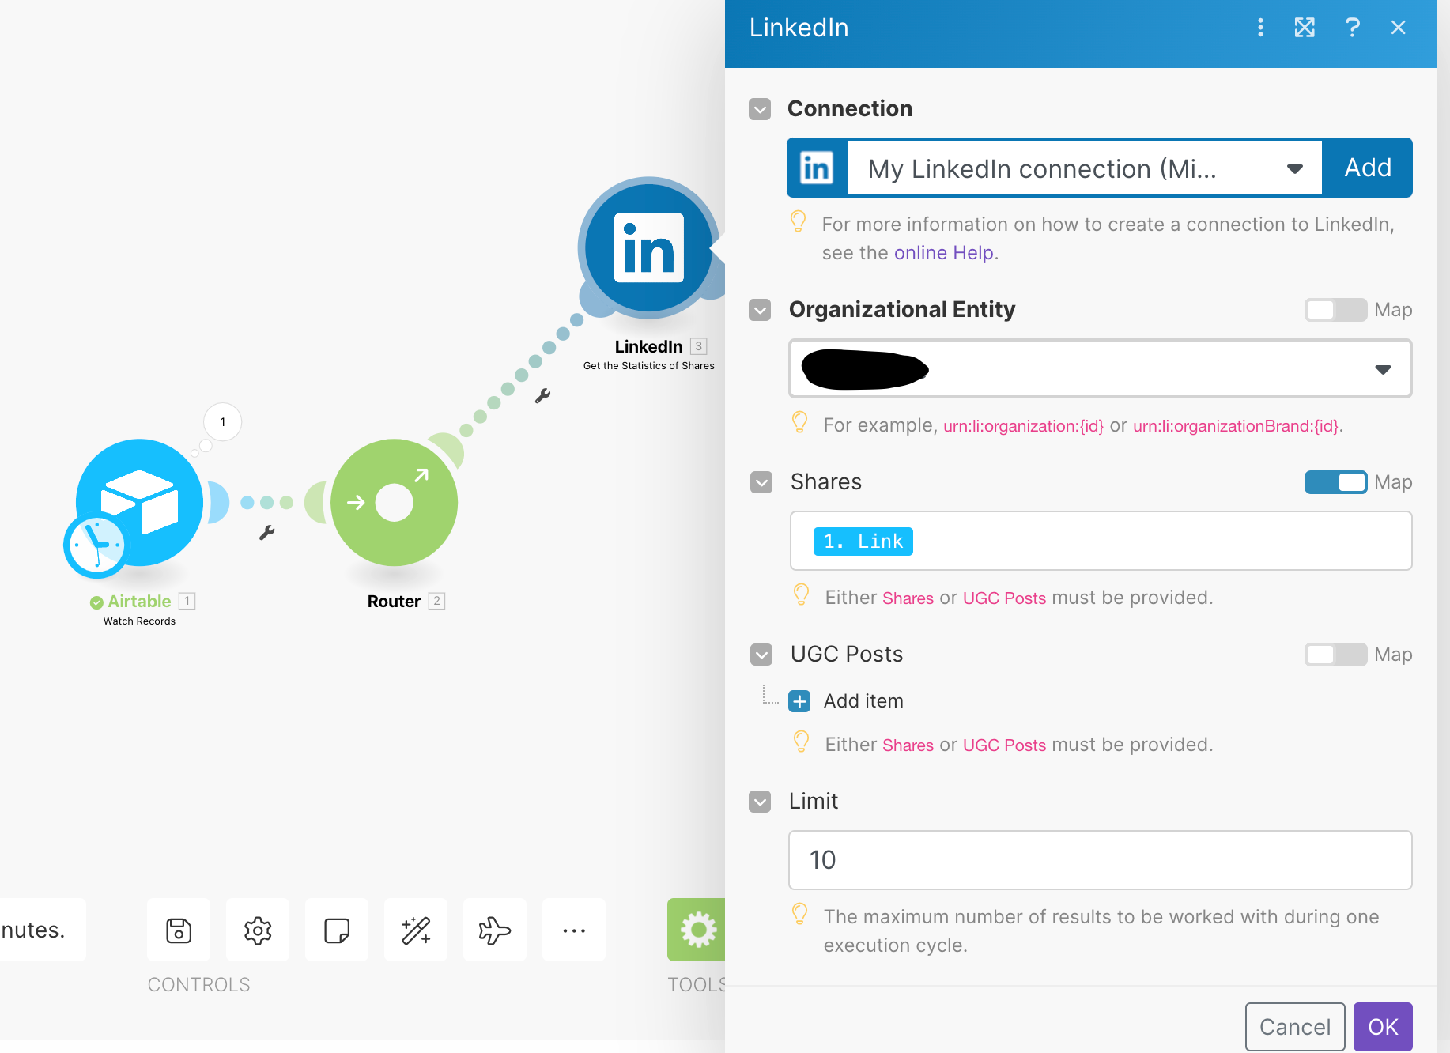Click the 'Watch Records' label
The height and width of the screenshot is (1053, 1450).
point(140,621)
